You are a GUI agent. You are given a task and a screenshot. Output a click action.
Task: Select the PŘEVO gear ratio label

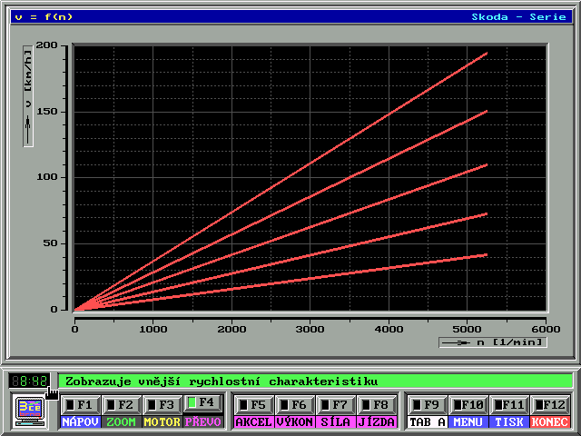pos(203,421)
